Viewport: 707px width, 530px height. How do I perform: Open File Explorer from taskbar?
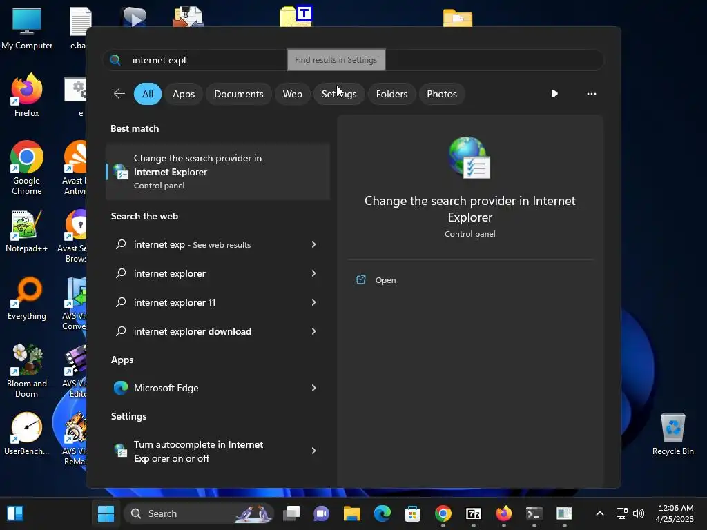(351, 513)
